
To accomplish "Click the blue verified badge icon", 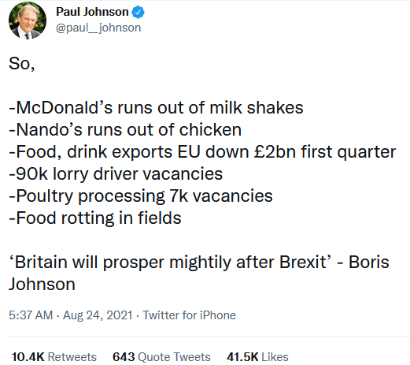I will click(138, 12).
